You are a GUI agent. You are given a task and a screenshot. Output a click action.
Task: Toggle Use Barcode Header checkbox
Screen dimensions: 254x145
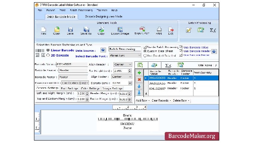pyautogui.click(x=181, y=51)
